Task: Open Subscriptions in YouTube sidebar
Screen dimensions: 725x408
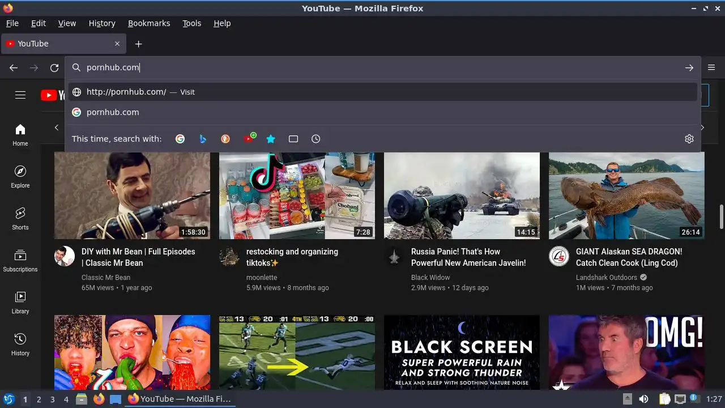Action: pos(20,261)
